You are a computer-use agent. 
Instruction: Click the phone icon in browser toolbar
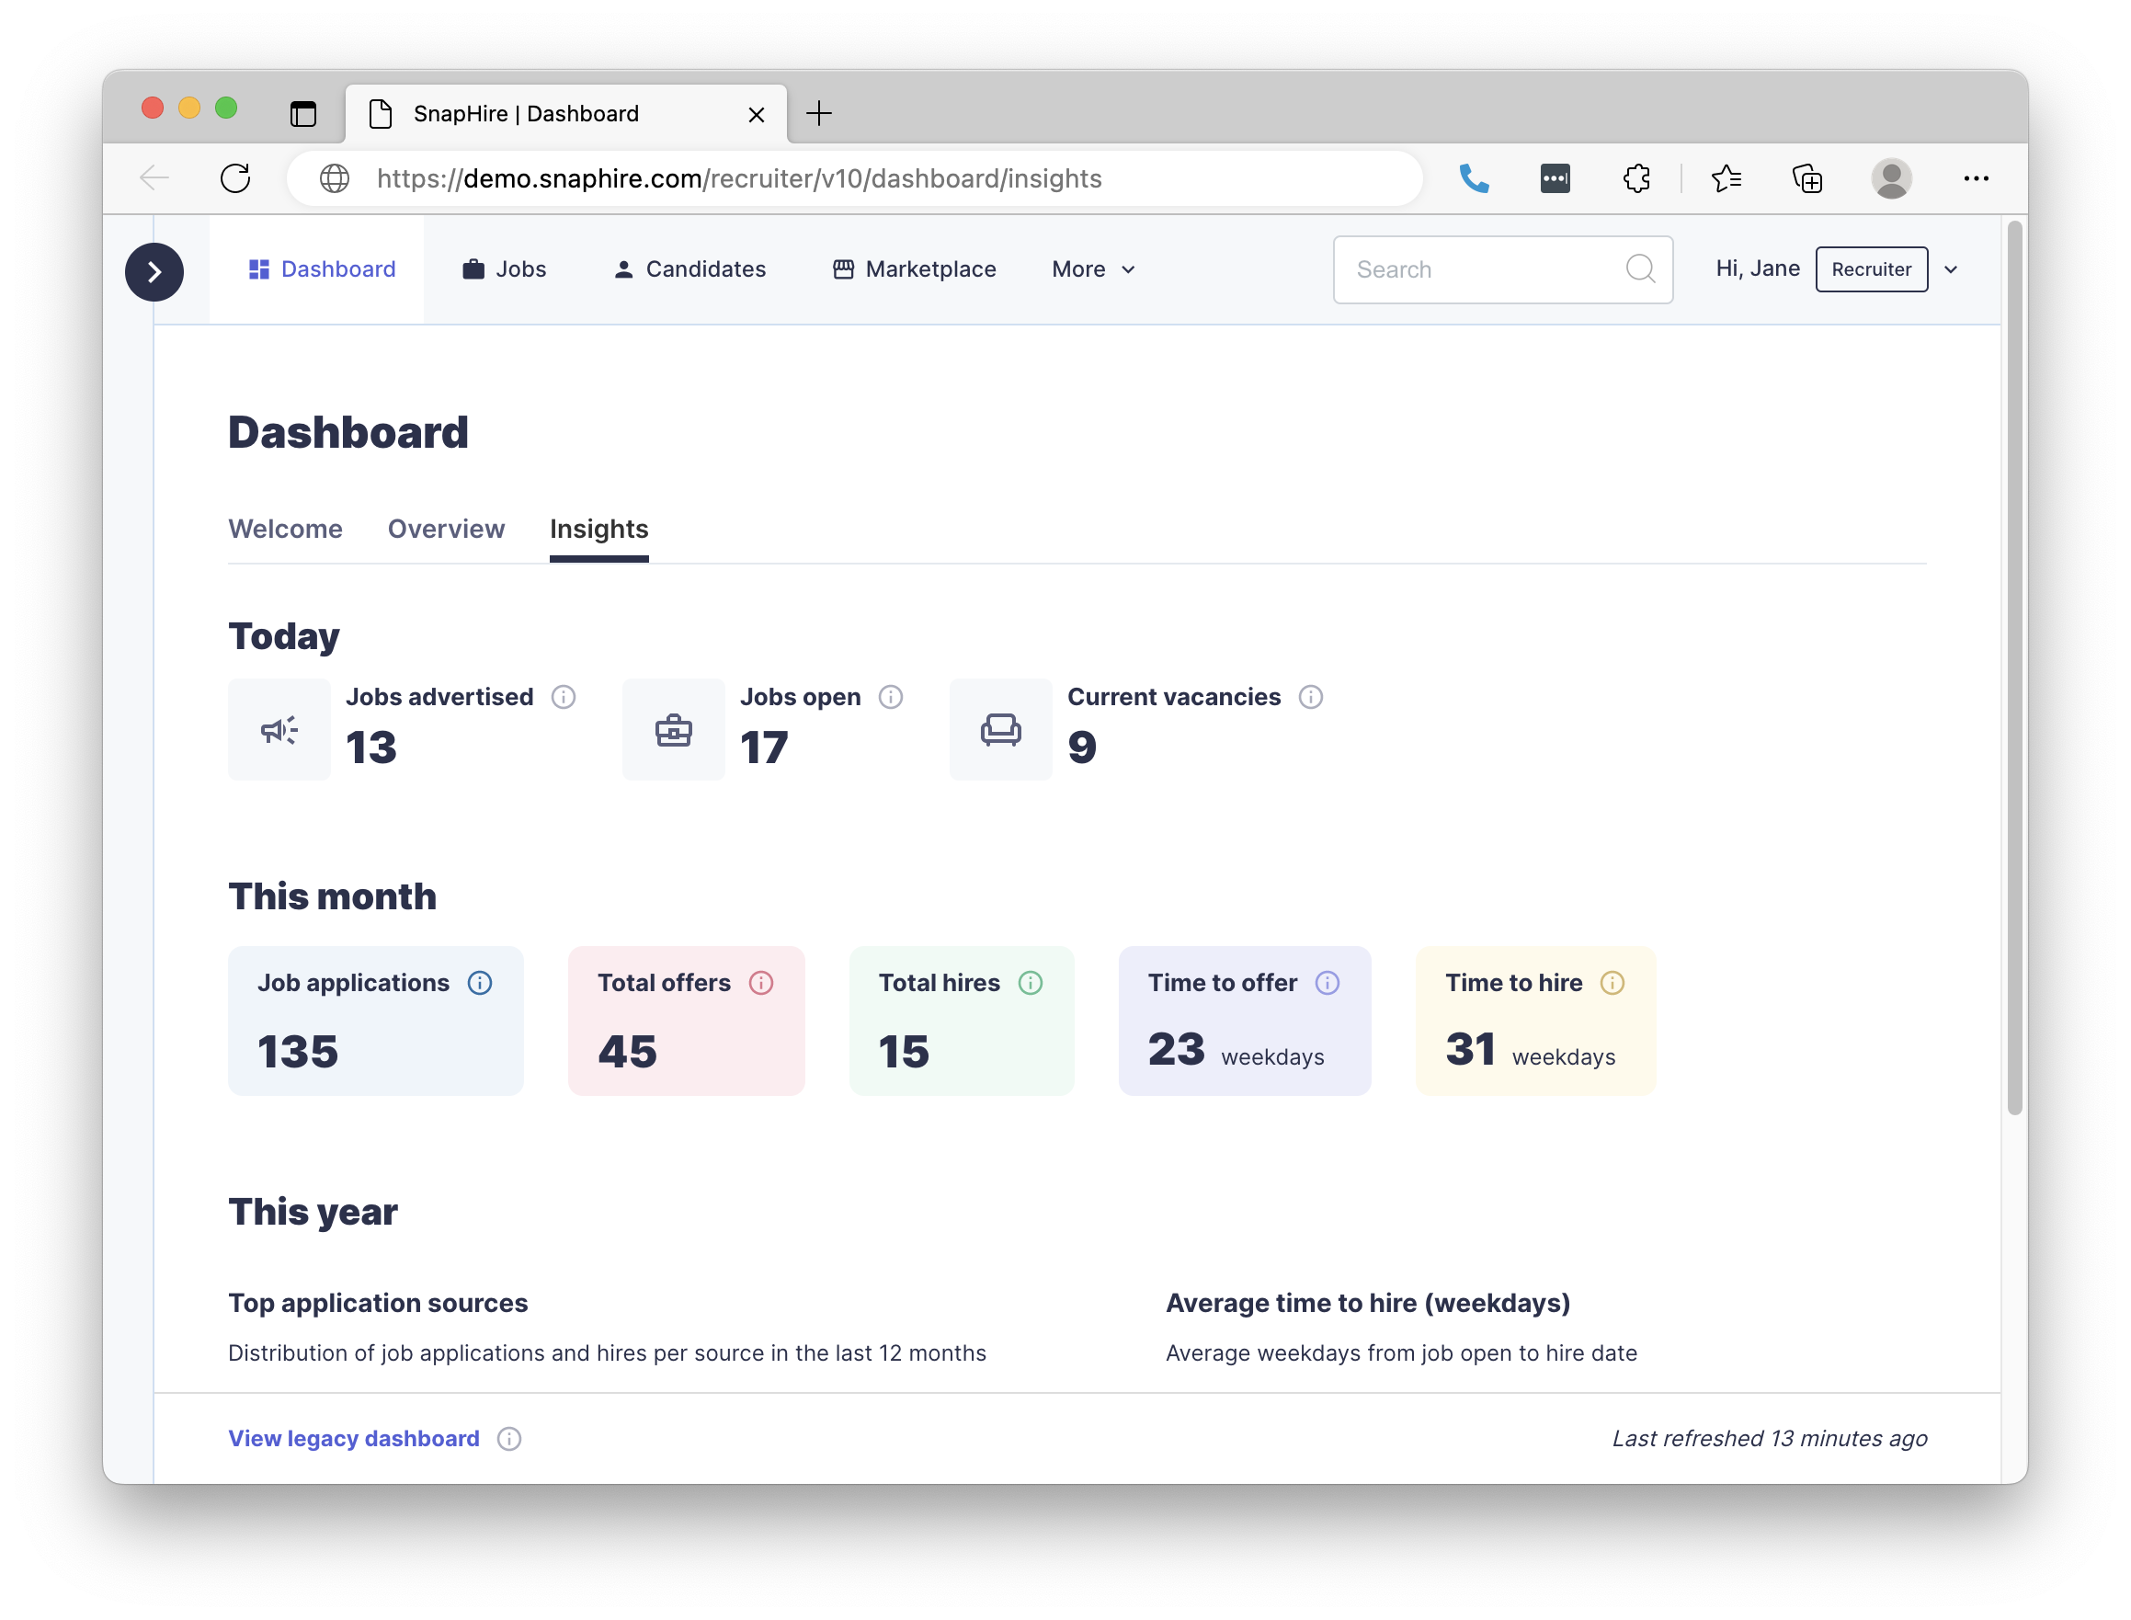point(1474,178)
